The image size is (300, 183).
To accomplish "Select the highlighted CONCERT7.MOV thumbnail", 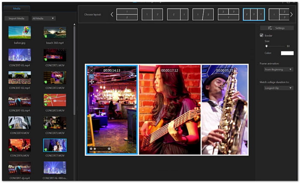I will tap(55, 145).
